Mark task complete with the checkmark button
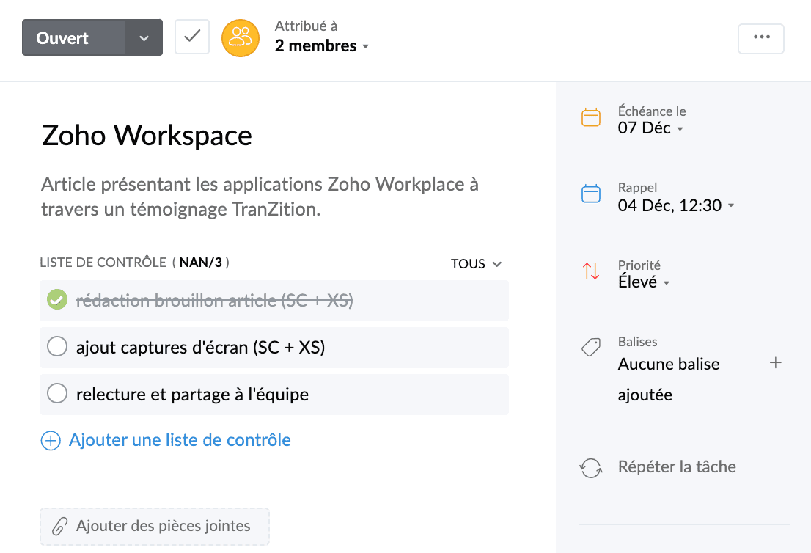This screenshot has width=811, height=553. (192, 37)
